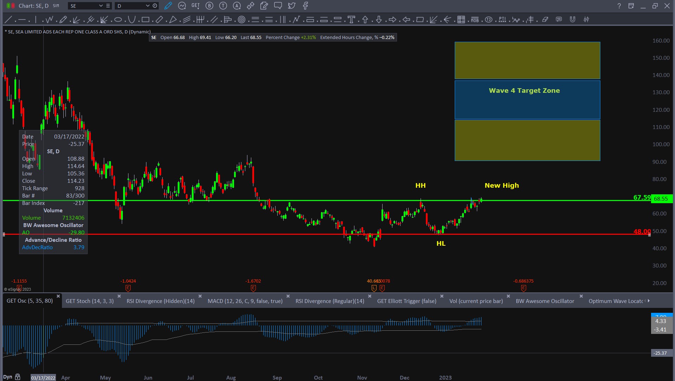Close the GET Osc study tab
The width and height of the screenshot is (675, 381).
point(58,296)
